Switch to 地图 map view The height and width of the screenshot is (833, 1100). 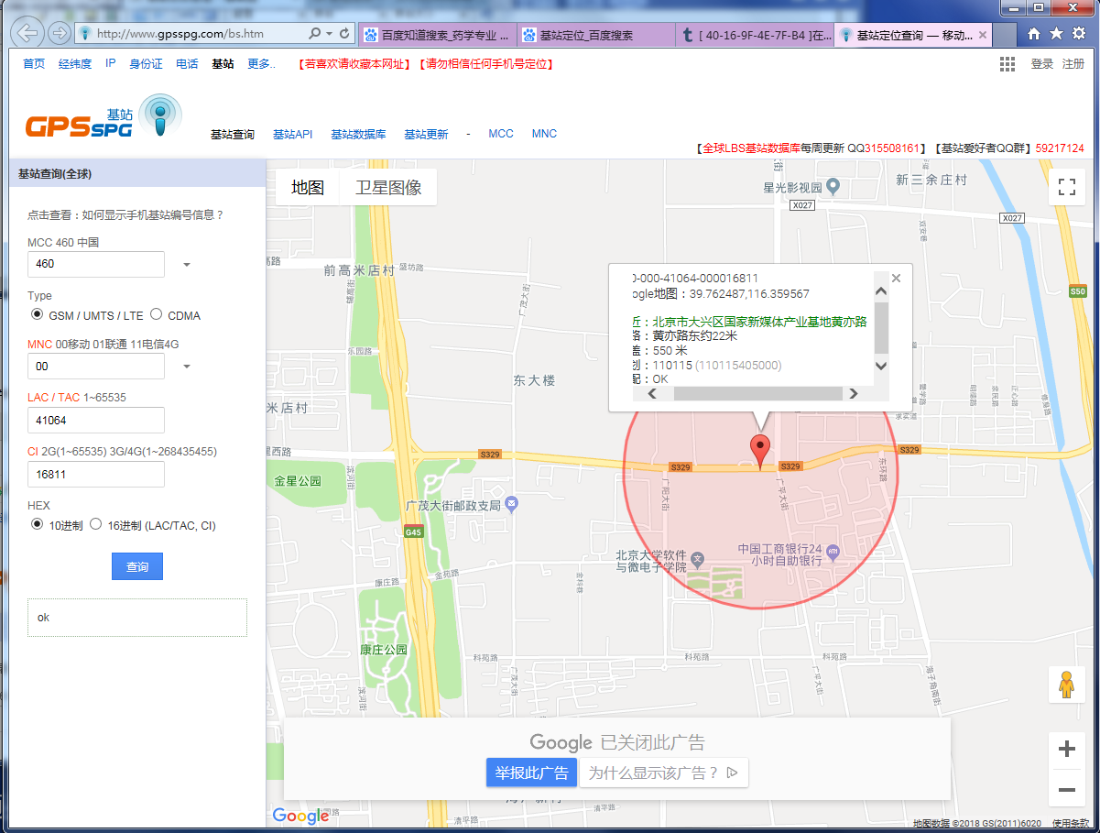coord(308,187)
